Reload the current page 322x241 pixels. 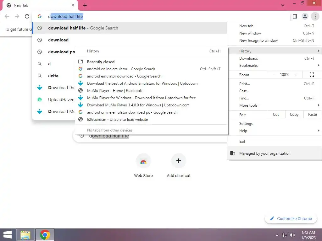click(x=27, y=16)
